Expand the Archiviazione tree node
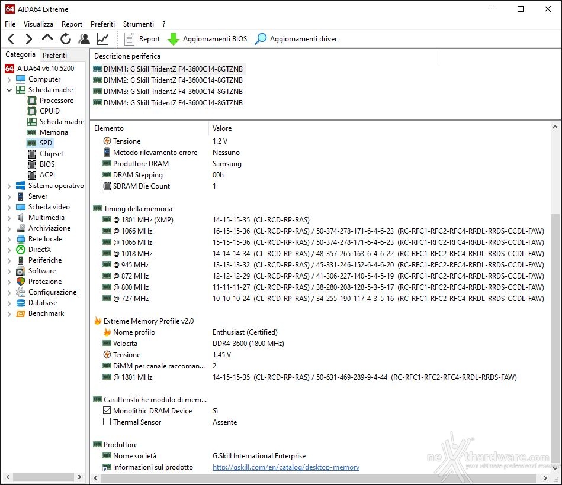The width and height of the screenshot is (562, 485). (9, 229)
